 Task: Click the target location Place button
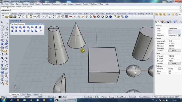(x=174, y=63)
